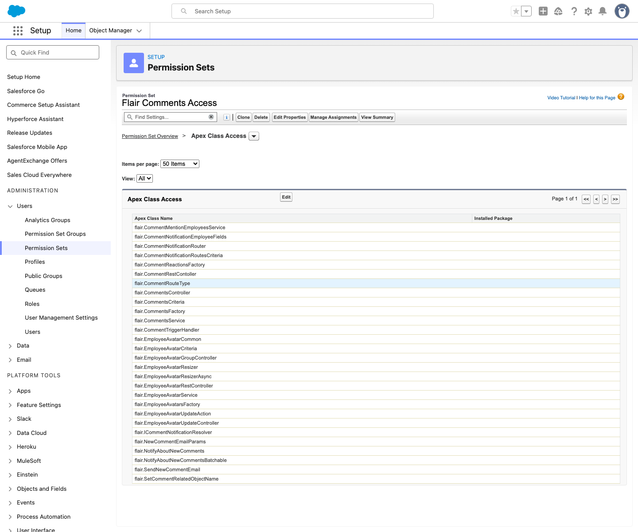Click the Delete button

coord(261,117)
